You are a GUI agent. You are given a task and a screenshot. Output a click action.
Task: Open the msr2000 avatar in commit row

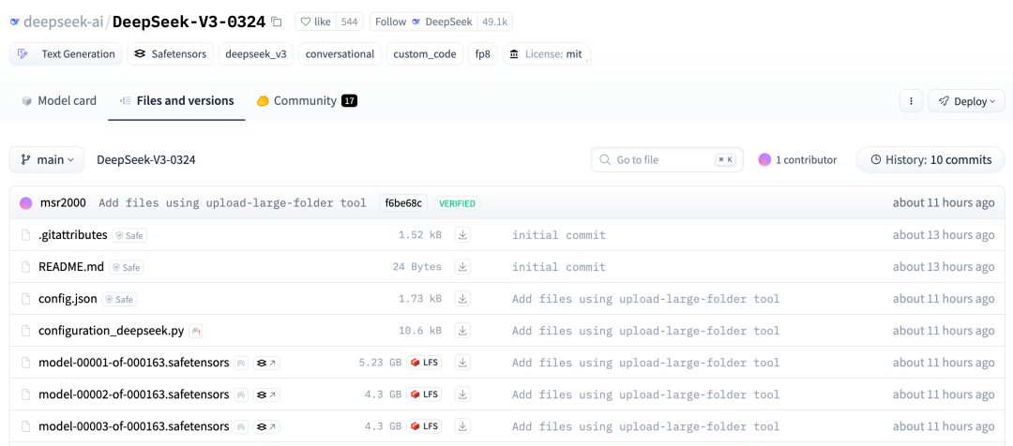[x=26, y=203]
